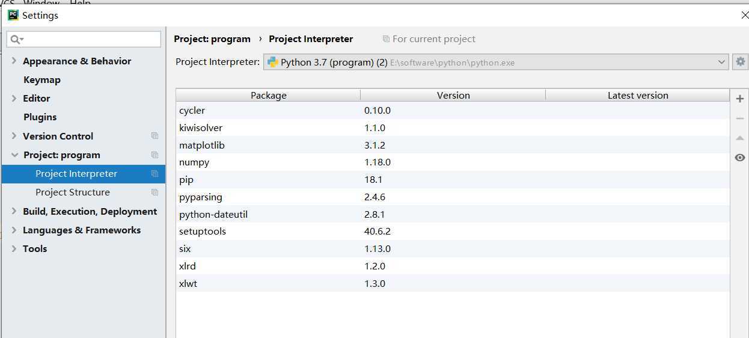The image size is (749, 338).
Task: Toggle show early releases eye icon
Action: click(740, 158)
